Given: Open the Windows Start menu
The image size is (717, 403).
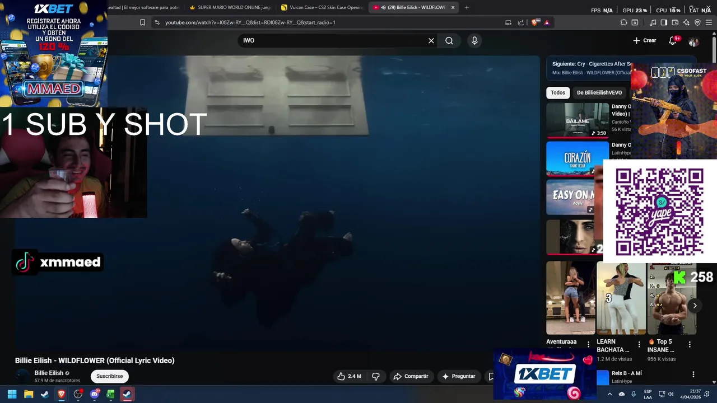Looking at the screenshot, I should (12, 394).
